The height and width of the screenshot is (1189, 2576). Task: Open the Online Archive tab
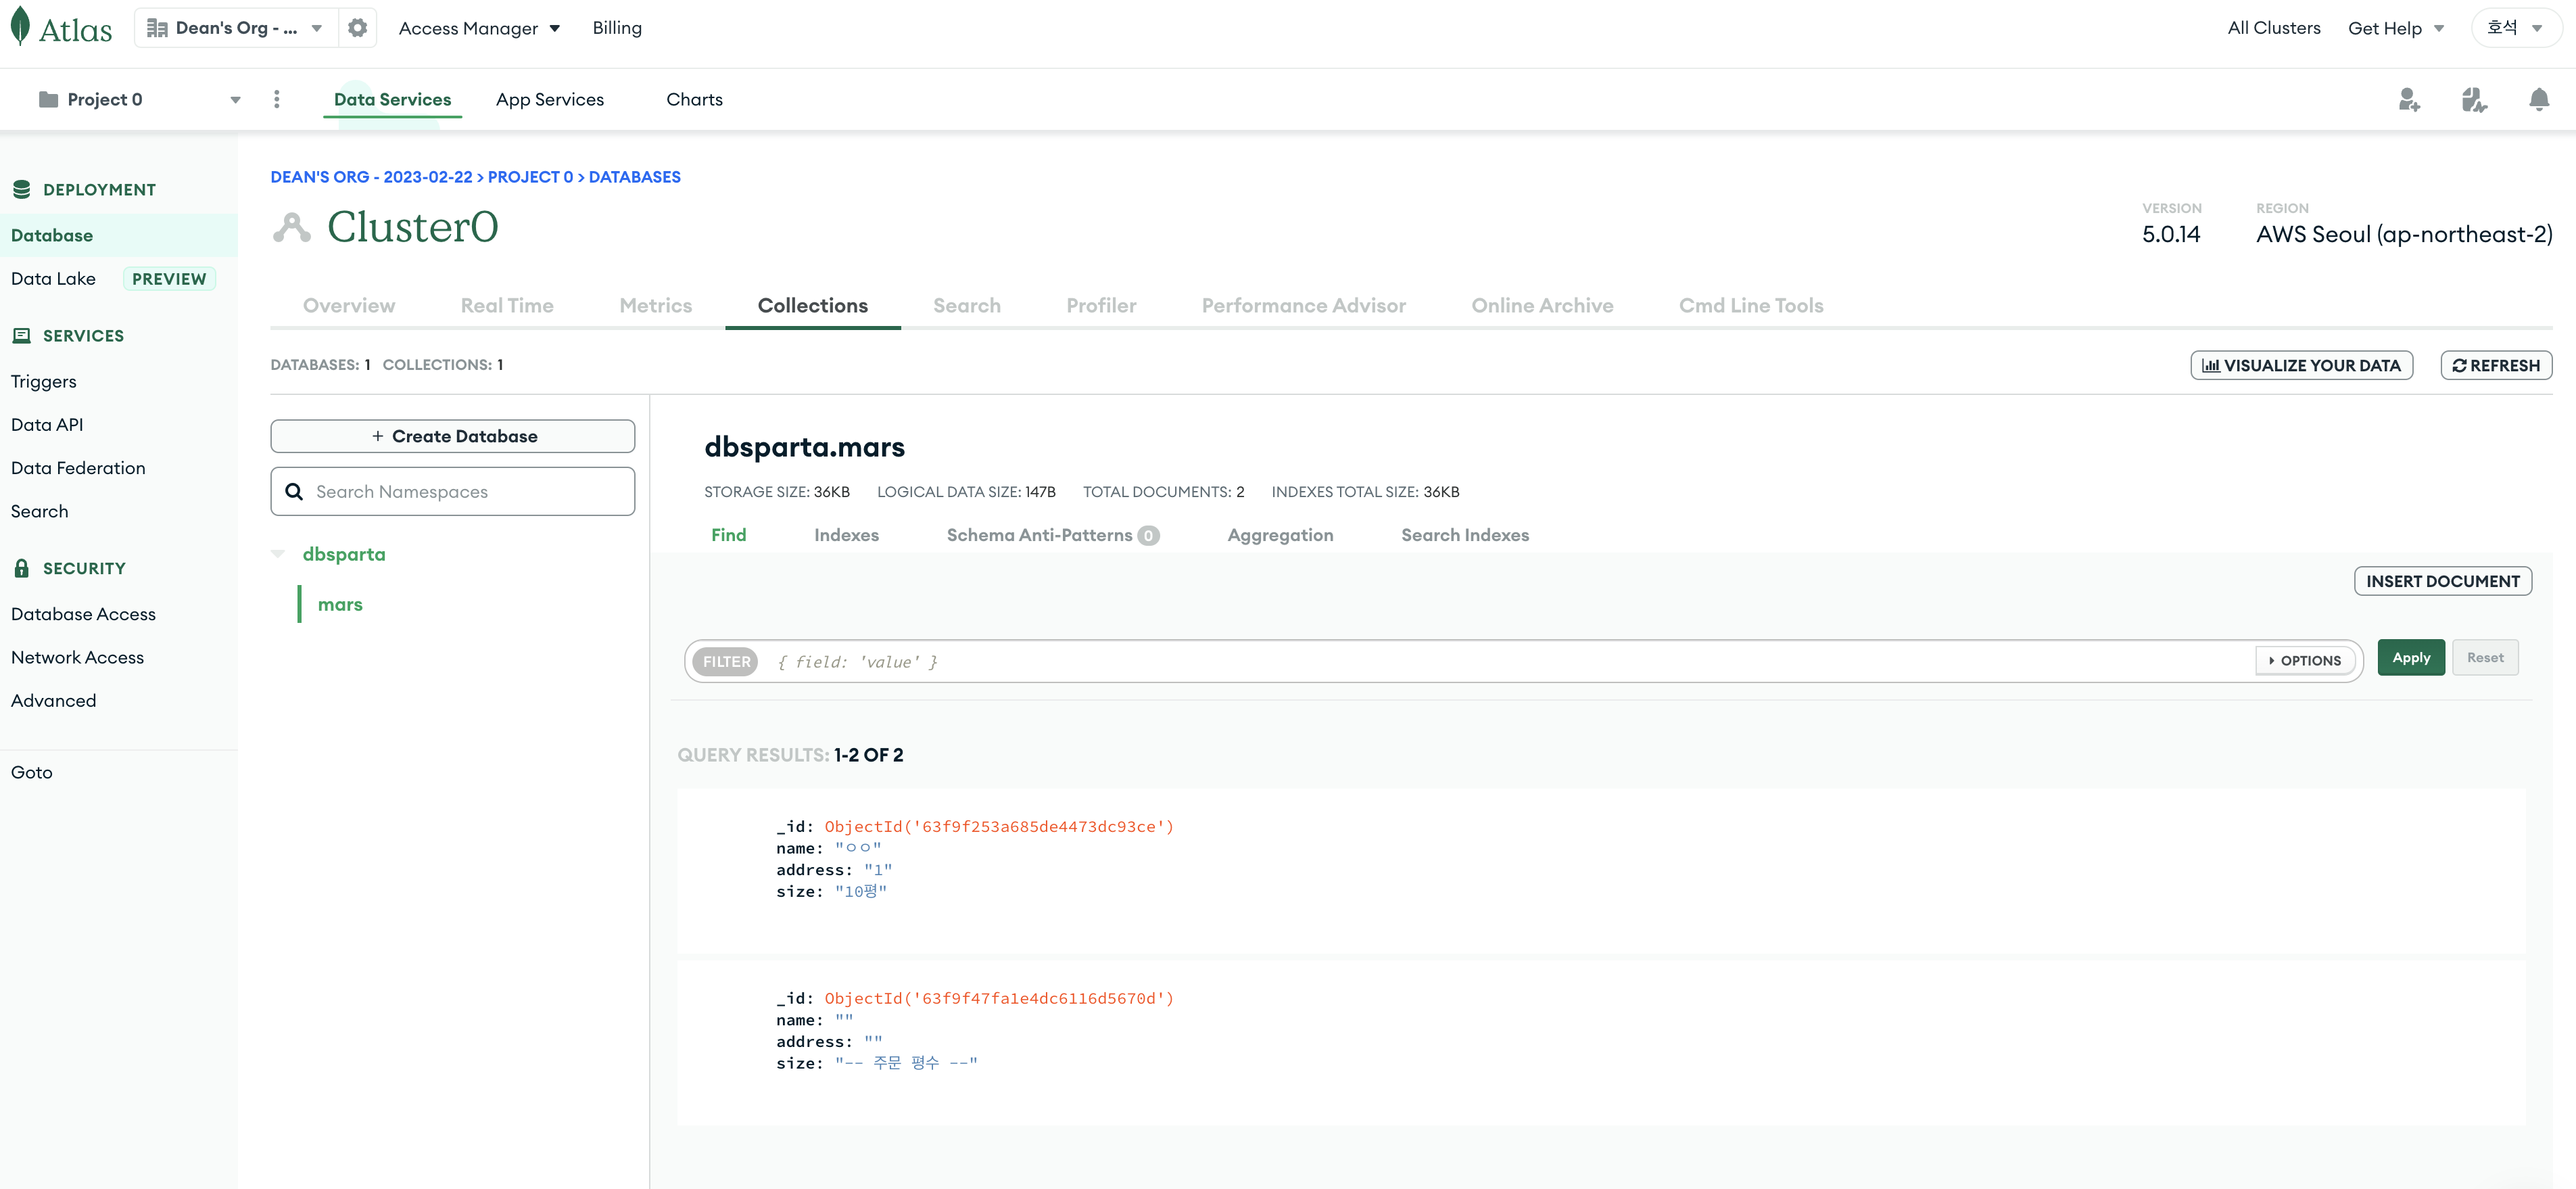pyautogui.click(x=1542, y=305)
